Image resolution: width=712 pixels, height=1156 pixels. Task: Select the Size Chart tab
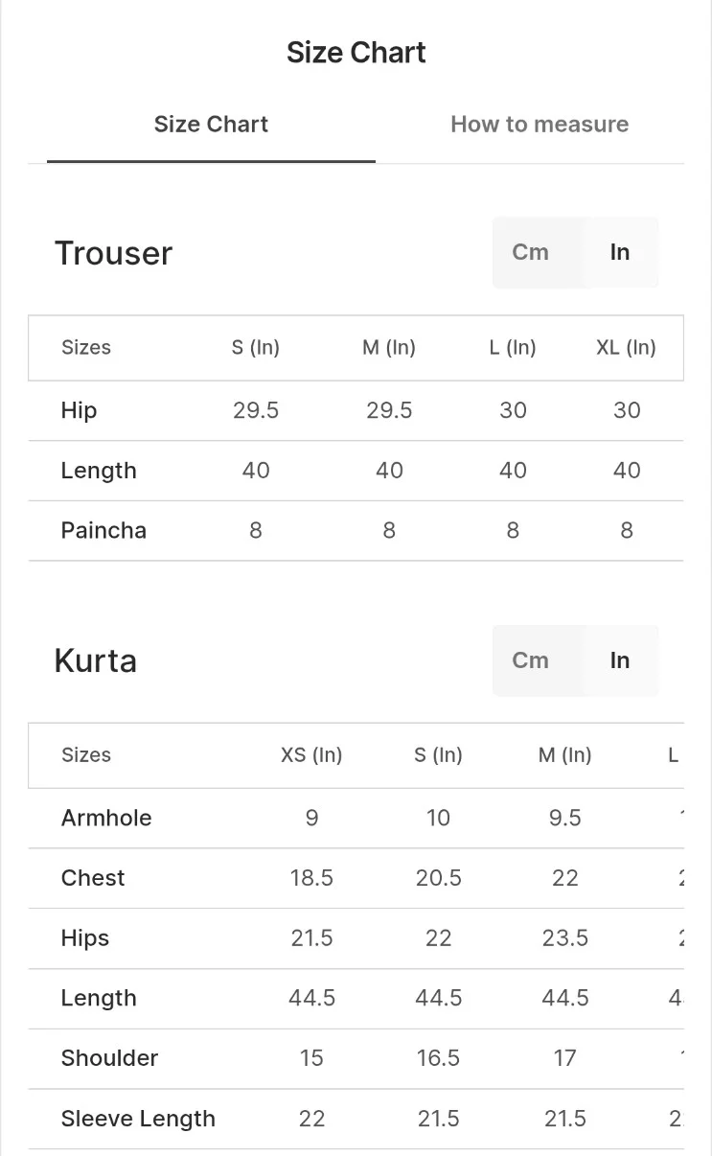click(x=211, y=125)
